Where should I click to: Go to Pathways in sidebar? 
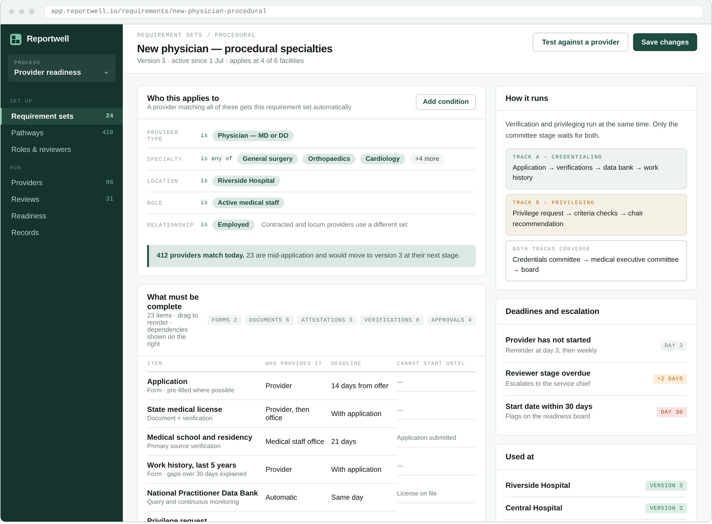61,133
